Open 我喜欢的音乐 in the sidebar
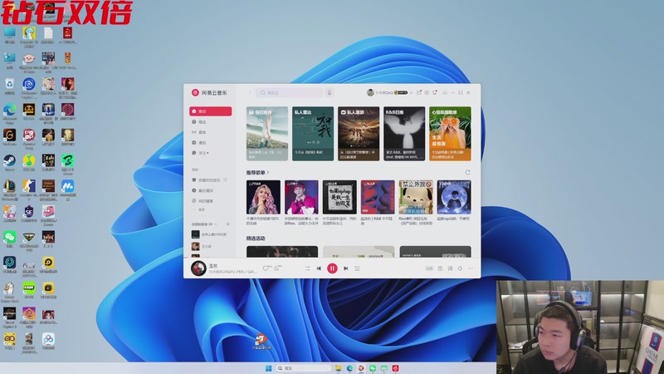Screen dimensions: 664x374 tap(206, 180)
